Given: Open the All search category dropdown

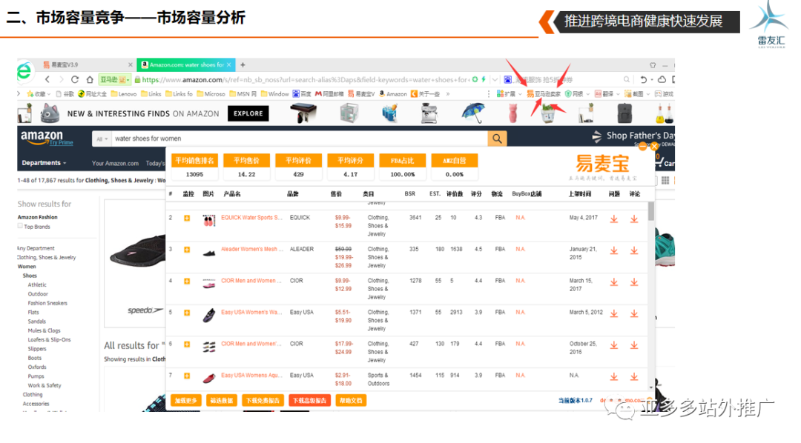Looking at the screenshot, I should tap(102, 139).
